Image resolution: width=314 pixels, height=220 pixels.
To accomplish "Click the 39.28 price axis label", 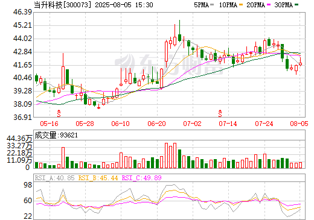I will point(22,91).
